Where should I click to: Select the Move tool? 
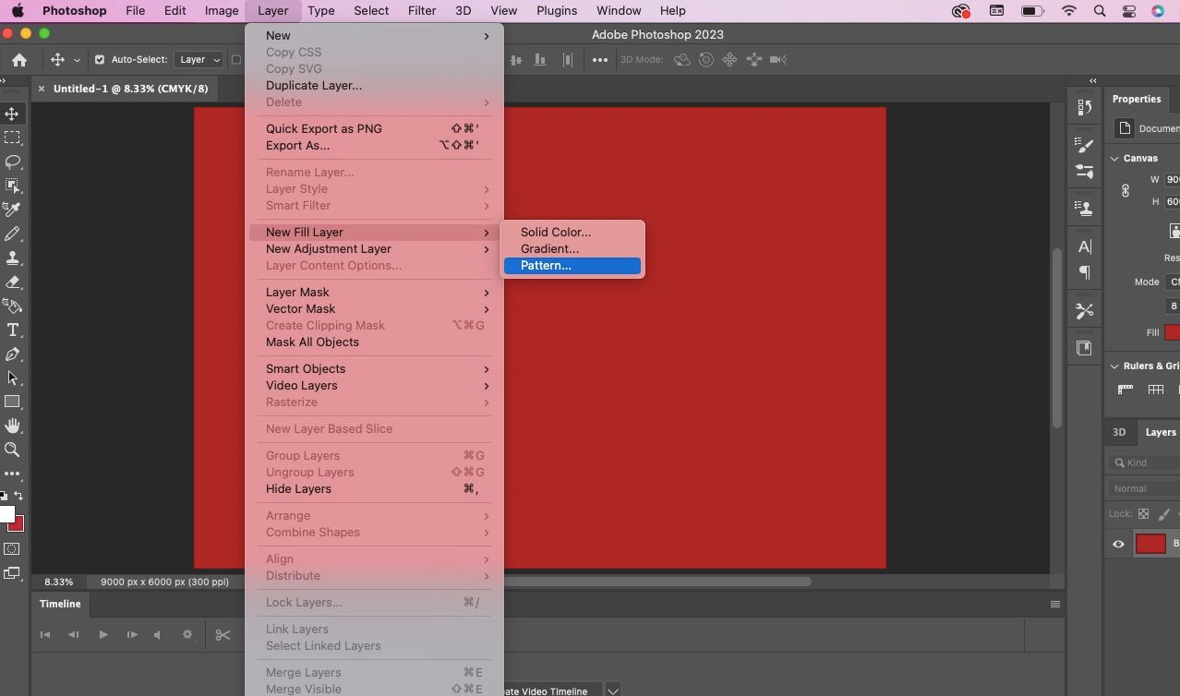click(12, 114)
